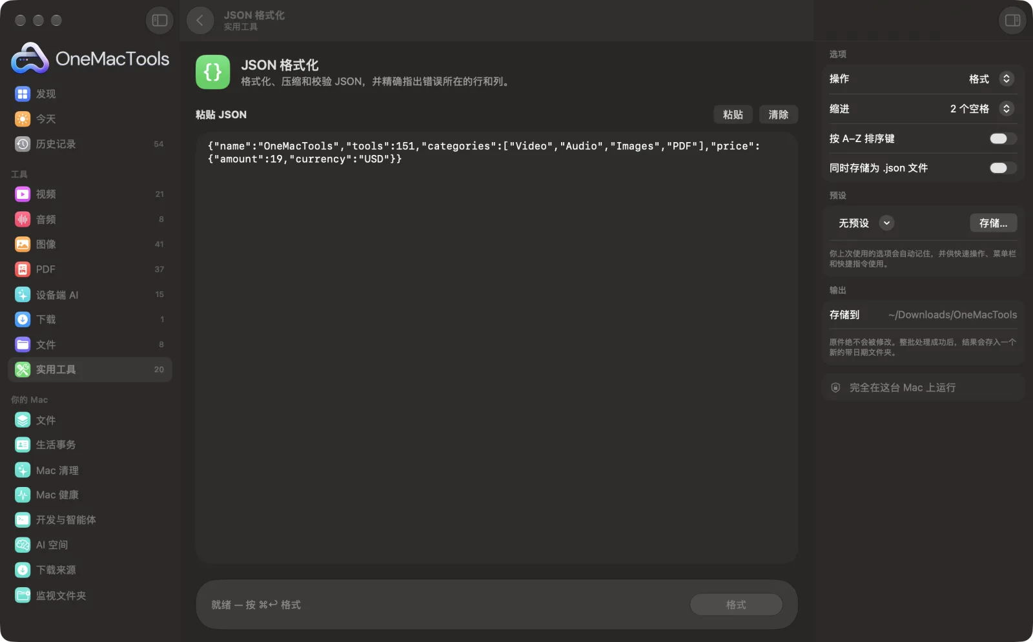The image size is (1033, 642).
Task: Open Mac 健康 pulse icon
Action: (23, 495)
